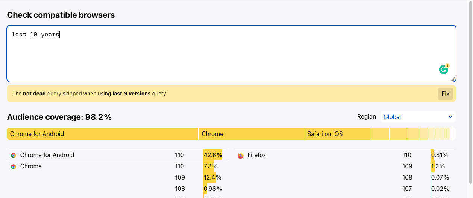
Task: Click the Fix button in warning banner
Action: tap(445, 94)
